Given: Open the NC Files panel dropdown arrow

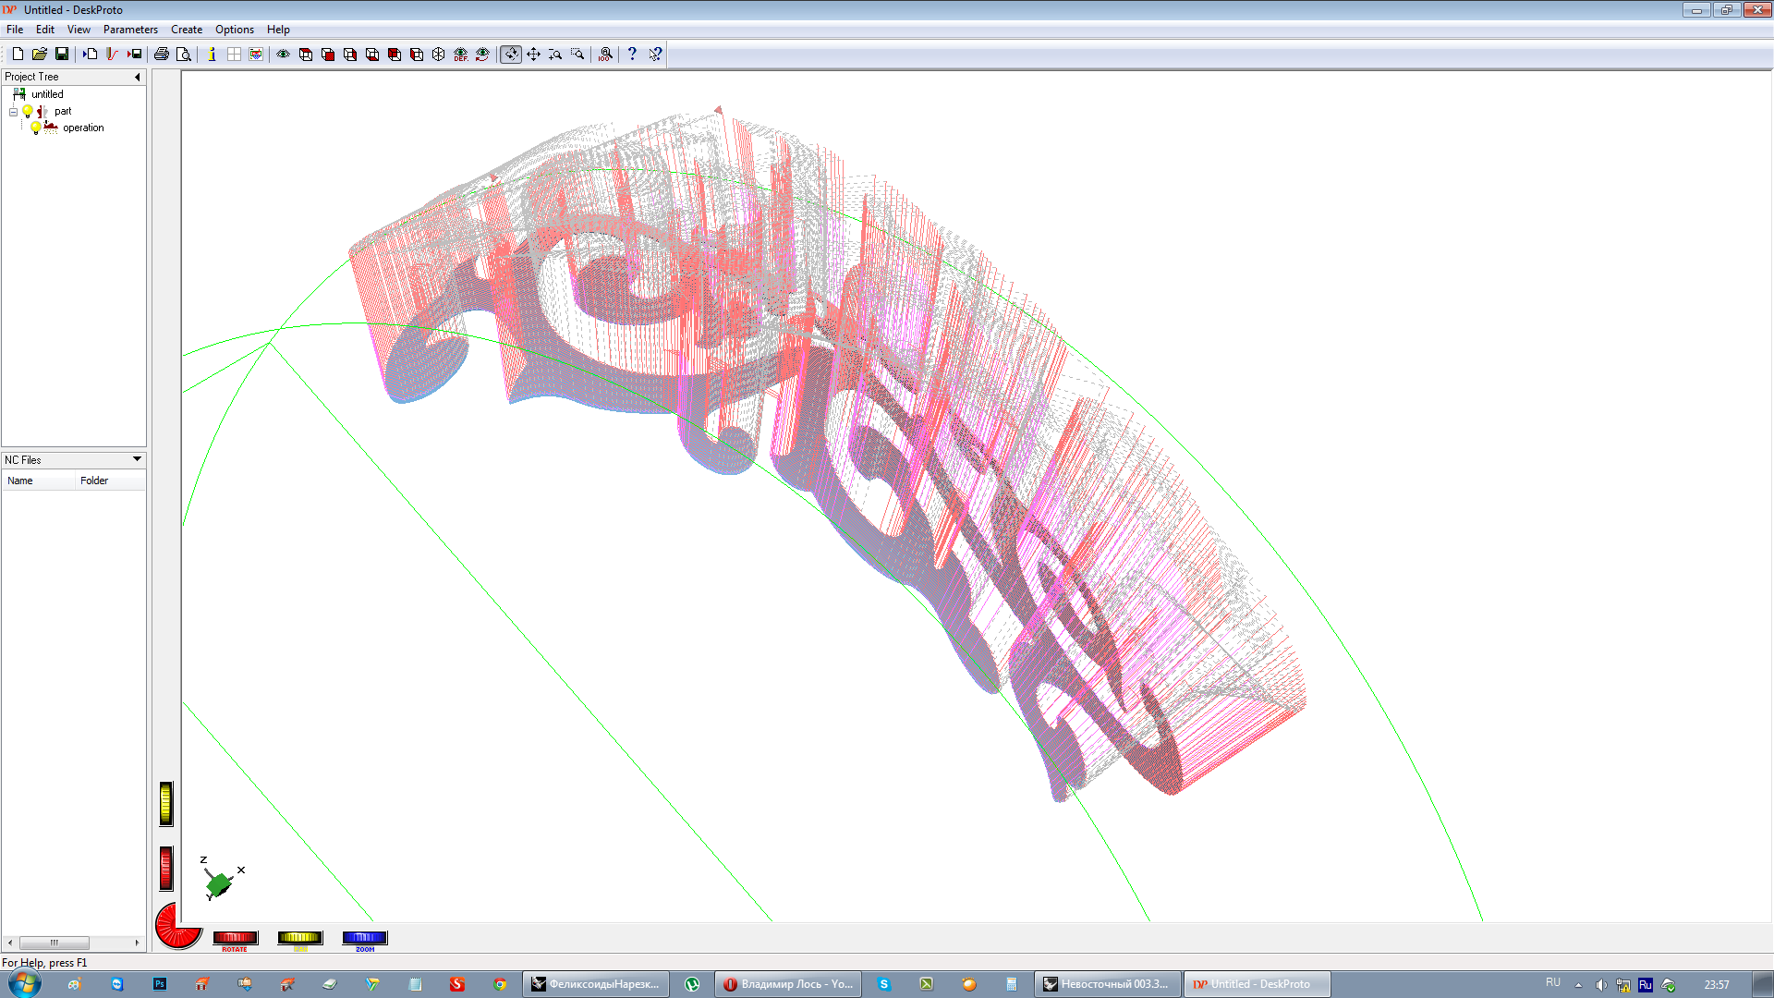Looking at the screenshot, I should click(x=137, y=459).
